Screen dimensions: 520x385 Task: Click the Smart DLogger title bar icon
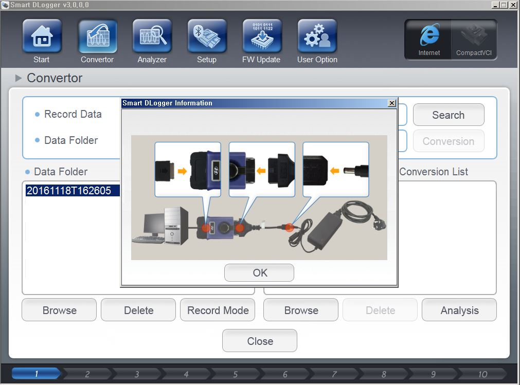pos(5,5)
